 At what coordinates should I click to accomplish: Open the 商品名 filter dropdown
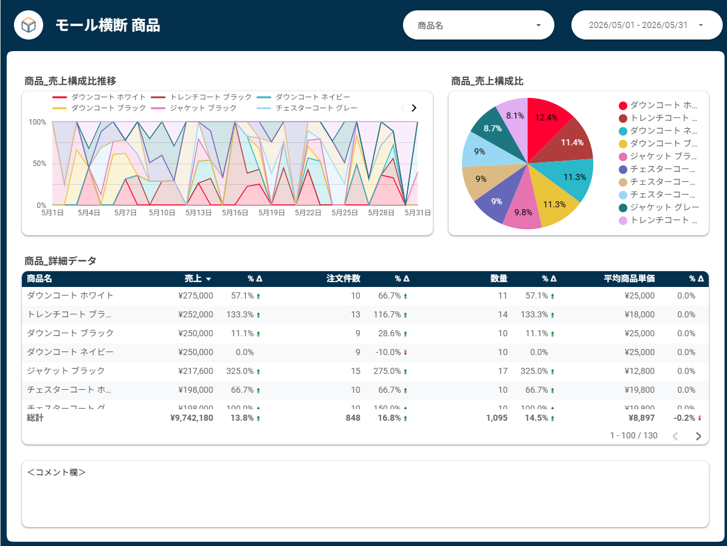478,25
